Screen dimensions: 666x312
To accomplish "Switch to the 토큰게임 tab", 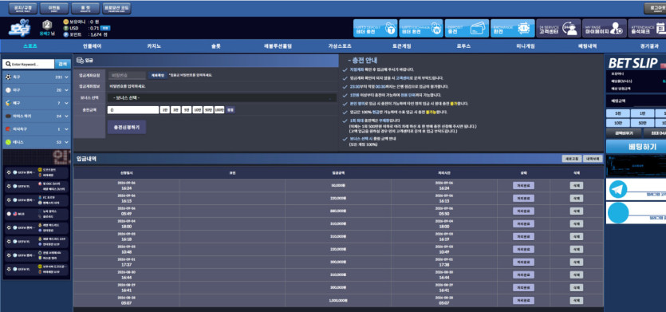I will coord(401,46).
